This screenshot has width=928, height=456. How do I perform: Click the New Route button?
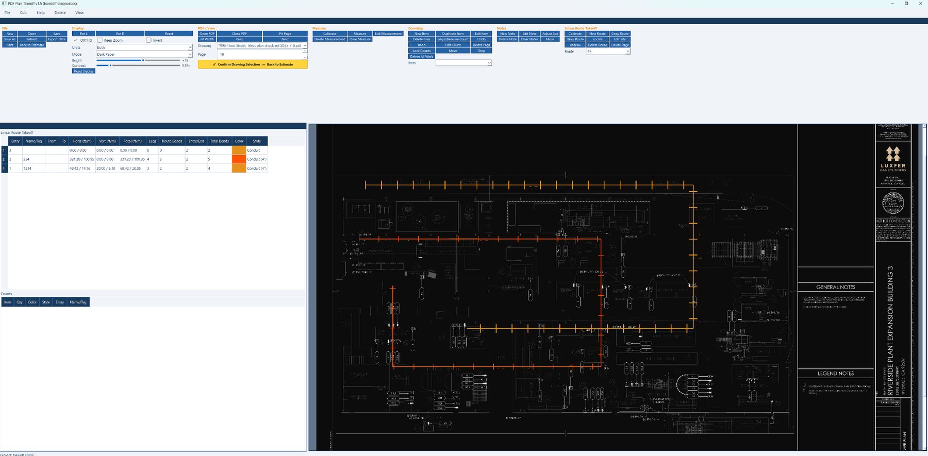click(x=598, y=33)
